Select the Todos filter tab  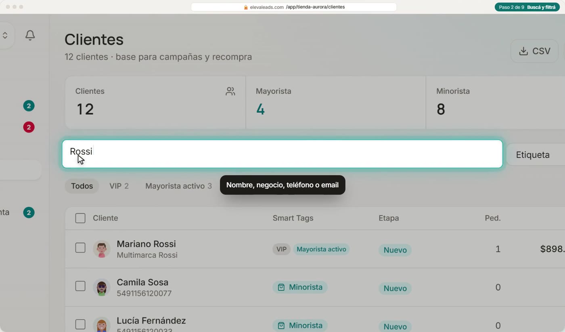pos(82,186)
